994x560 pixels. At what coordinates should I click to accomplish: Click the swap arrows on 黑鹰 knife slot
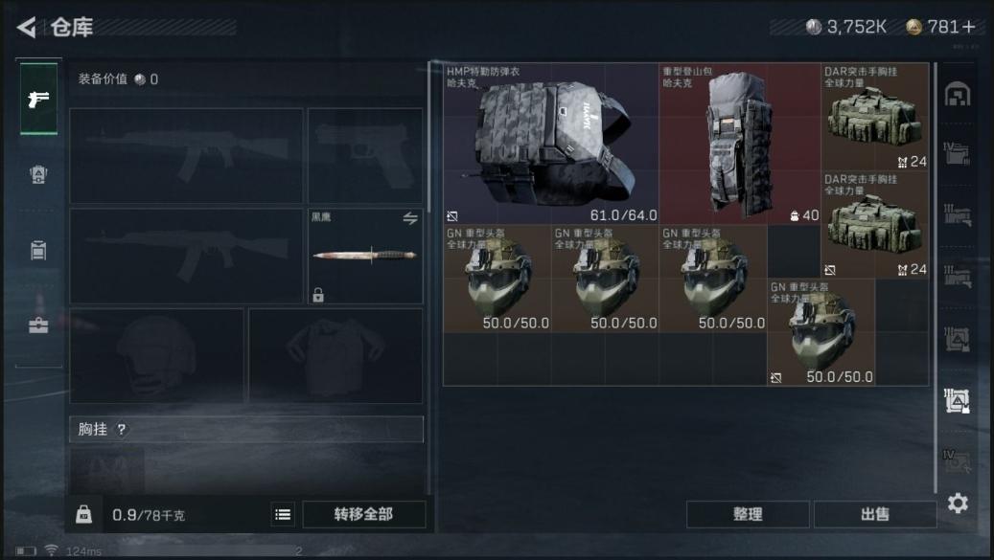[410, 218]
